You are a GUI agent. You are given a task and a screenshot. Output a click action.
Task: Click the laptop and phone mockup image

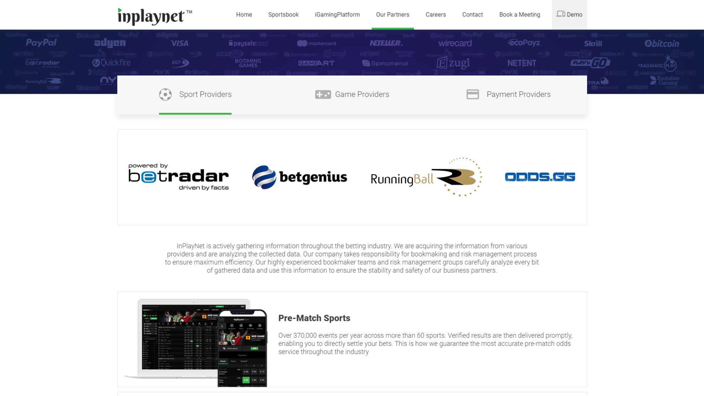click(196, 342)
